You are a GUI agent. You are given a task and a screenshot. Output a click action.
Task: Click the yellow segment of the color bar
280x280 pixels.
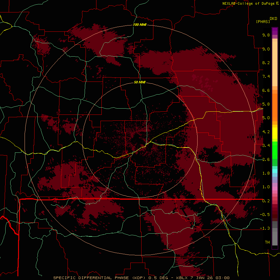coord(275,133)
